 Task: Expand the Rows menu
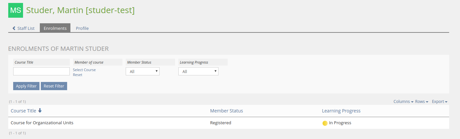coord(422,102)
